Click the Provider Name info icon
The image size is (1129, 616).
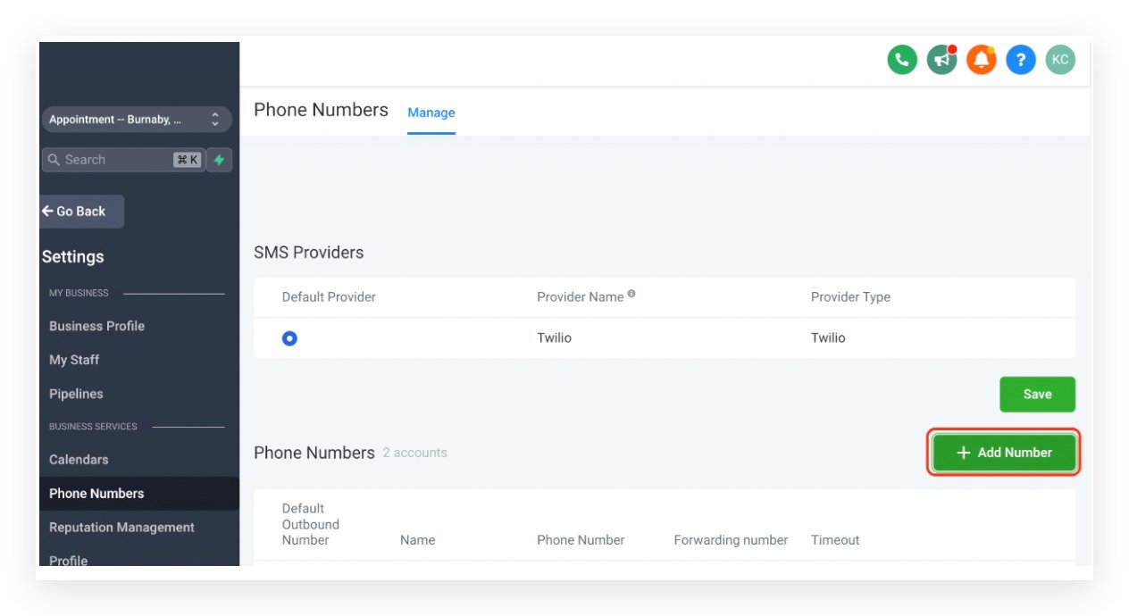coord(631,294)
